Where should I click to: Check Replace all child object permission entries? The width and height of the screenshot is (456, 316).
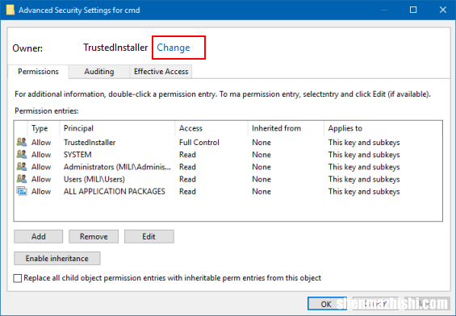[x=18, y=278]
